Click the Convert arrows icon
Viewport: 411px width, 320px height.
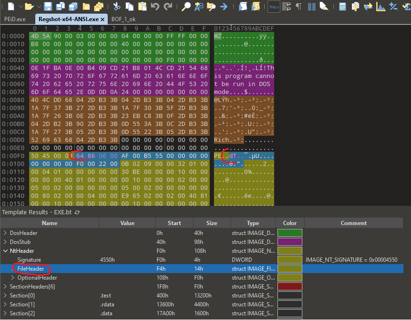click(x=368, y=6)
